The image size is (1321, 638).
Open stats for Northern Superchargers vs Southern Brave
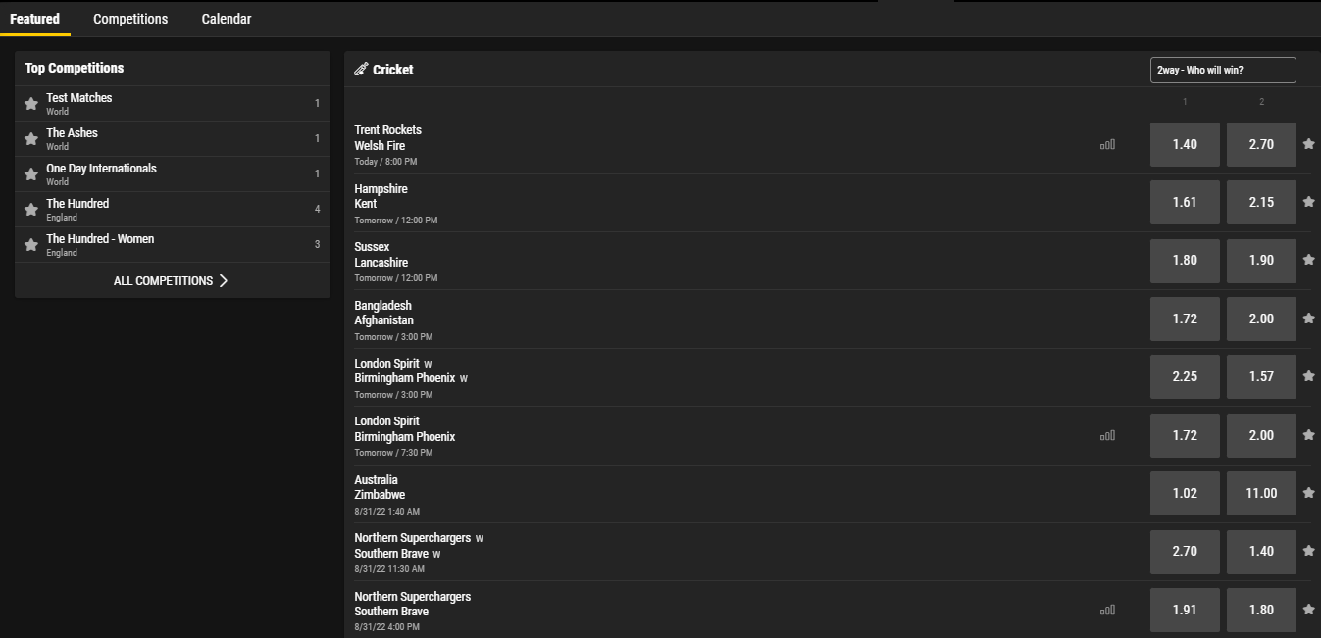[1108, 610]
